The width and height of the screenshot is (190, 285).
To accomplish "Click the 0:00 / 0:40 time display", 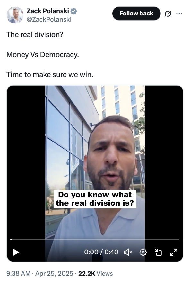I will click(101, 252).
